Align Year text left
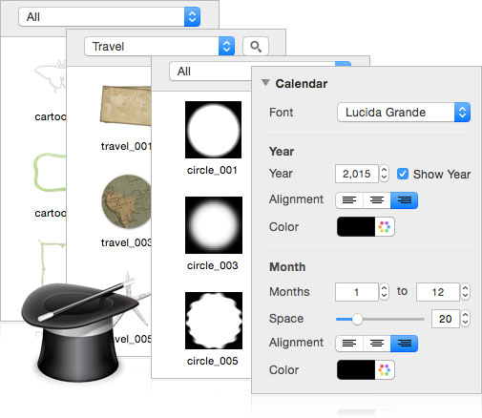 tap(349, 200)
